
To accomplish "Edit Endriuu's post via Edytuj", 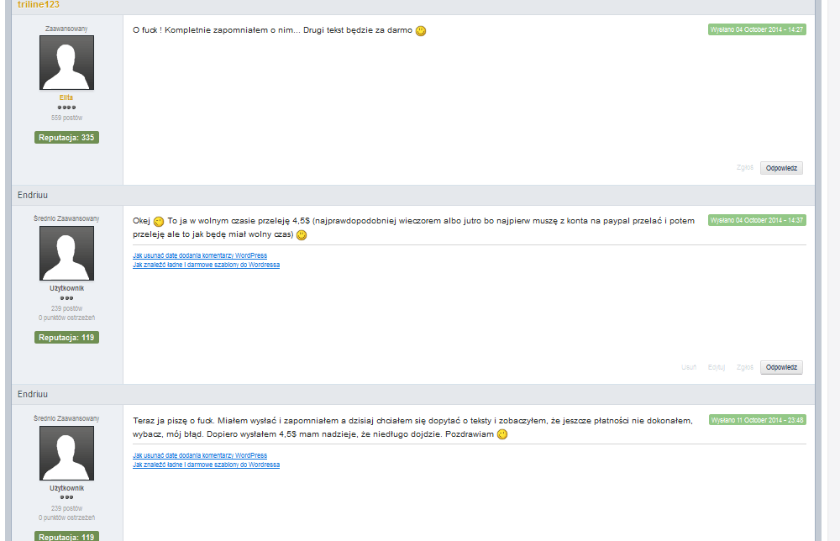I will 717,367.
